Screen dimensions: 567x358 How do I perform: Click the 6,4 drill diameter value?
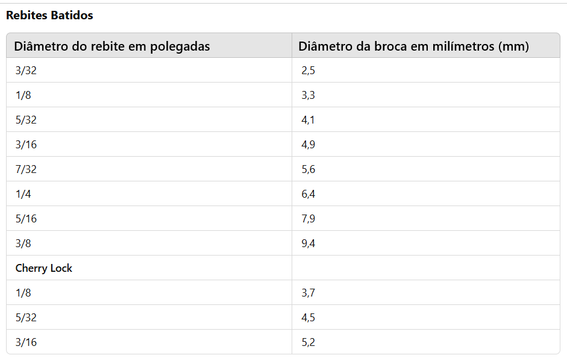[x=308, y=194]
